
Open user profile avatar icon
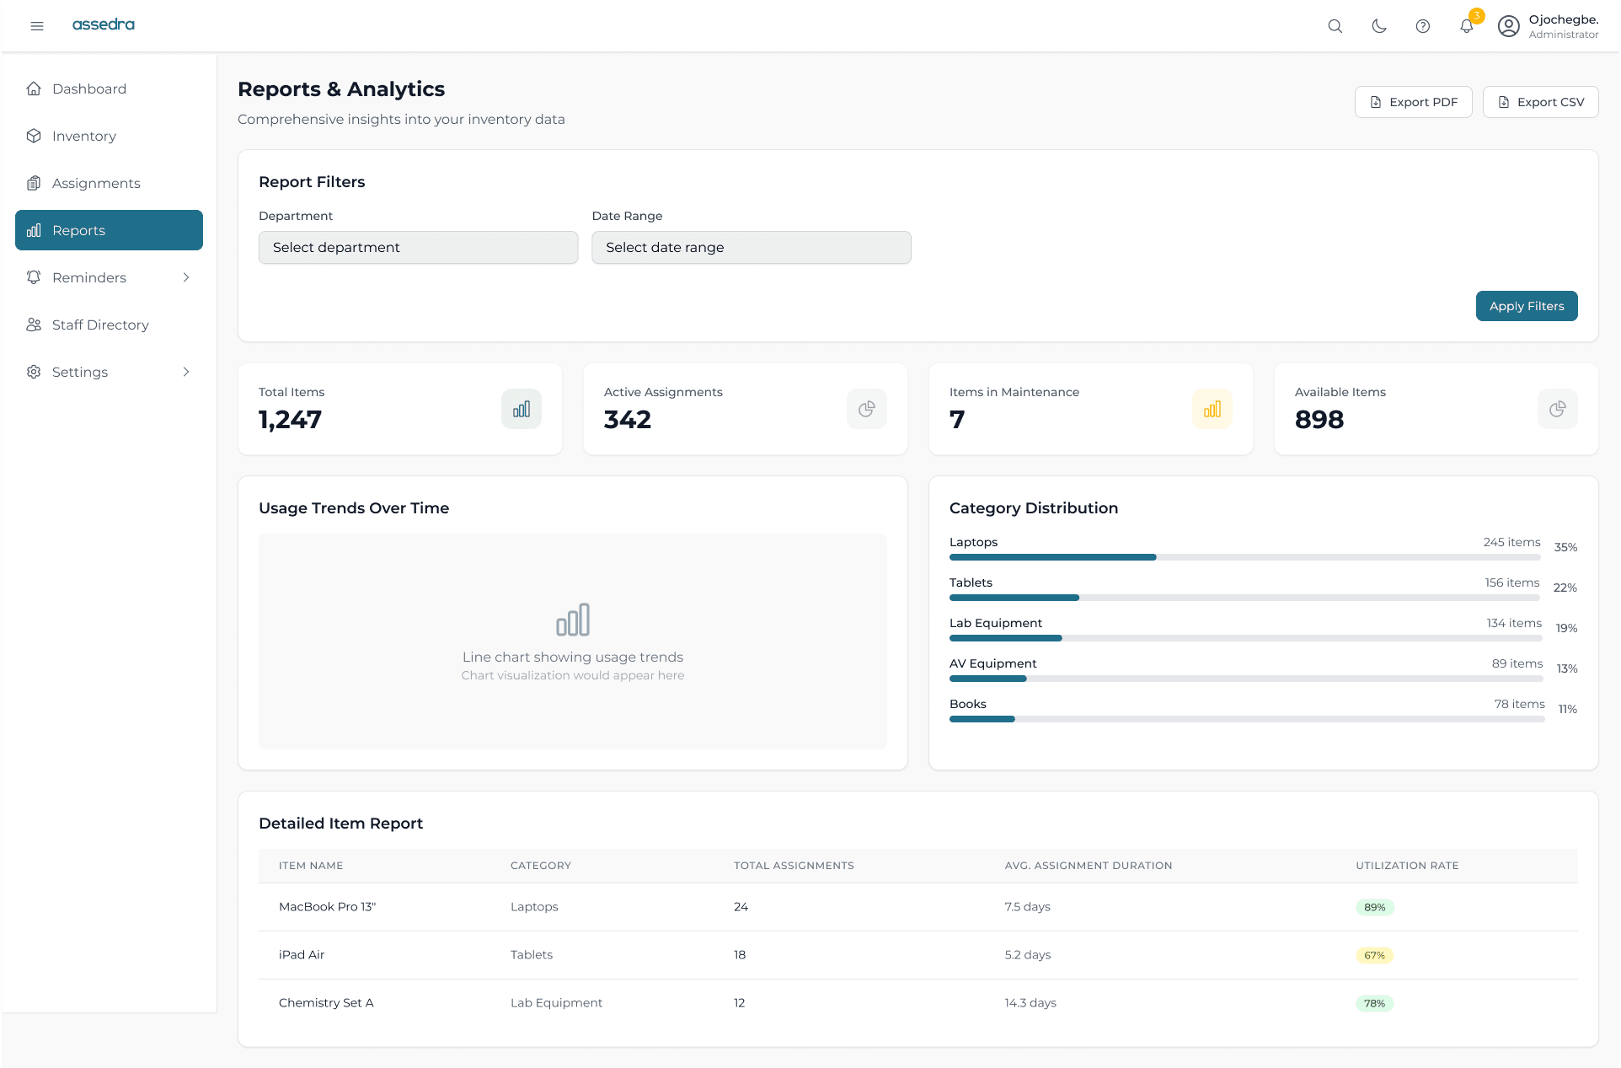click(x=1509, y=26)
